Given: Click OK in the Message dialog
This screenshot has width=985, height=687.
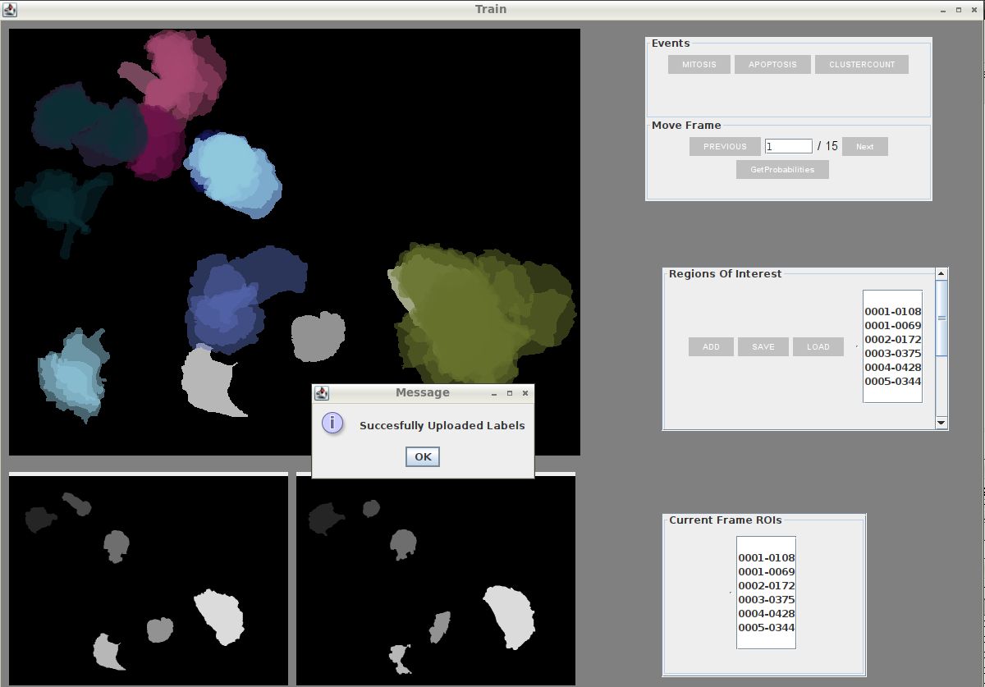Looking at the screenshot, I should (x=423, y=457).
